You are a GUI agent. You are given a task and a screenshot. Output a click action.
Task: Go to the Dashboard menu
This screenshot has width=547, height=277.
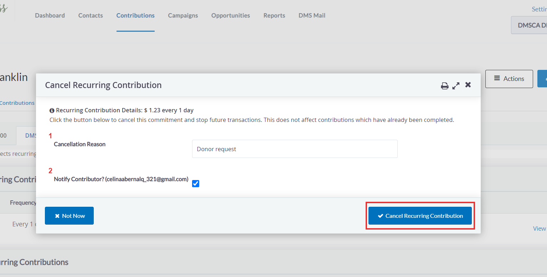(x=50, y=16)
